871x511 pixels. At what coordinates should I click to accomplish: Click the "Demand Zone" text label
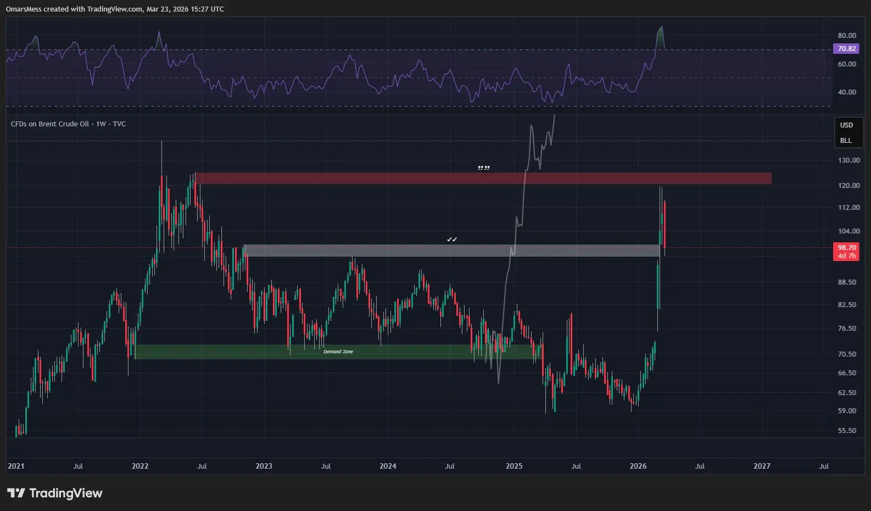point(338,352)
